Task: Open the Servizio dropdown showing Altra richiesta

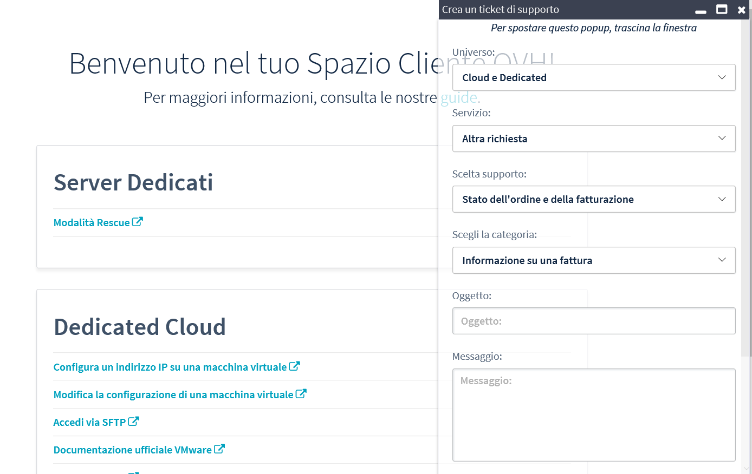Action: [x=594, y=139]
